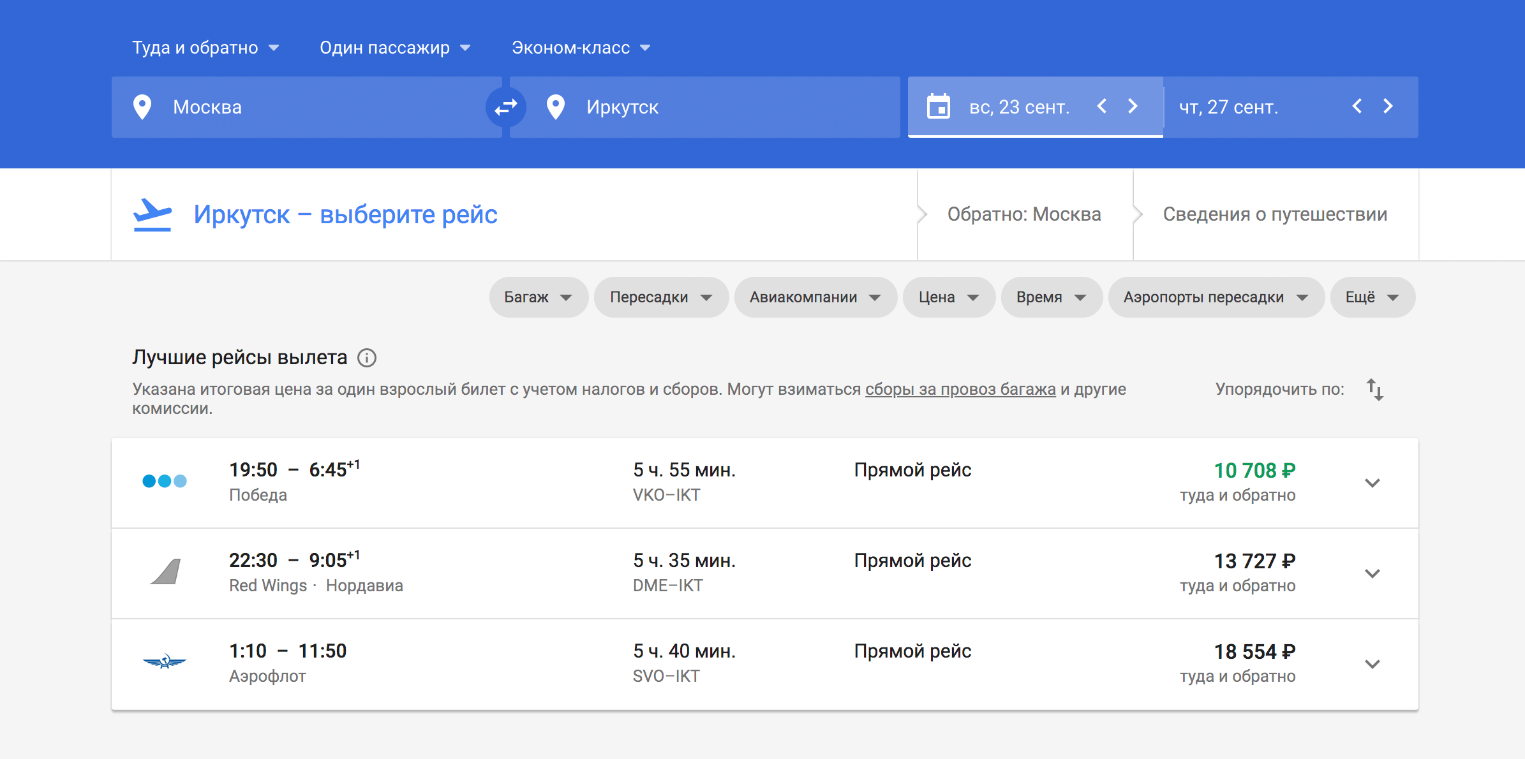Edit the Москва origin field
The image size is (1525, 759).
(x=306, y=107)
